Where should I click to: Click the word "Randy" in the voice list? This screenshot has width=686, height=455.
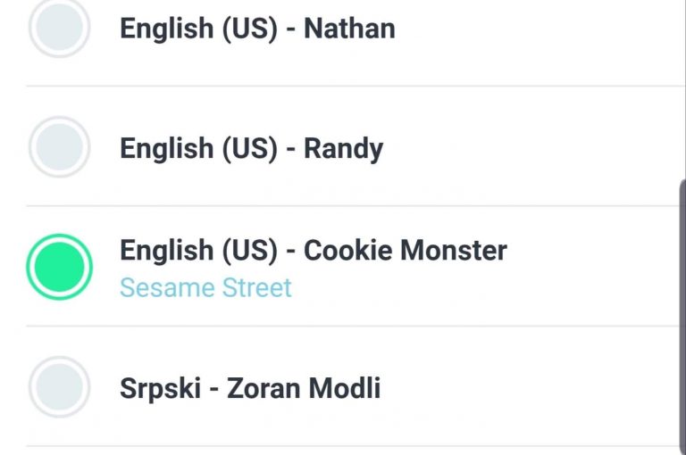[x=343, y=148]
